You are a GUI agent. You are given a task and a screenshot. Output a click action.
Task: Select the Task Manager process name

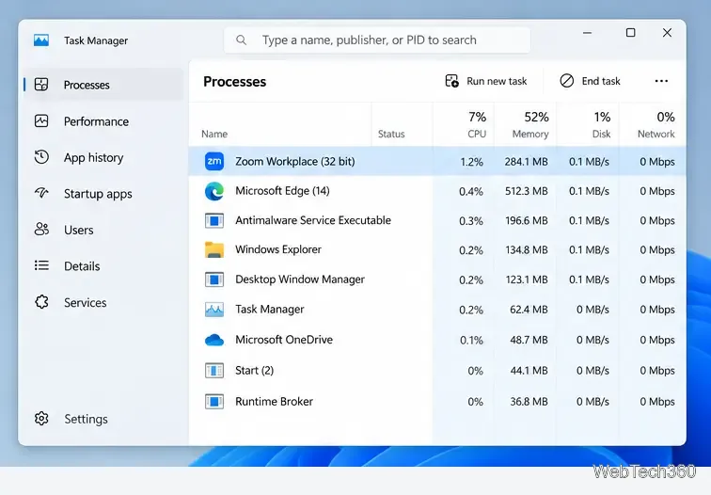tap(269, 310)
